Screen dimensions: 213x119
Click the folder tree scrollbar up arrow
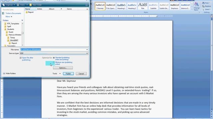22,23
